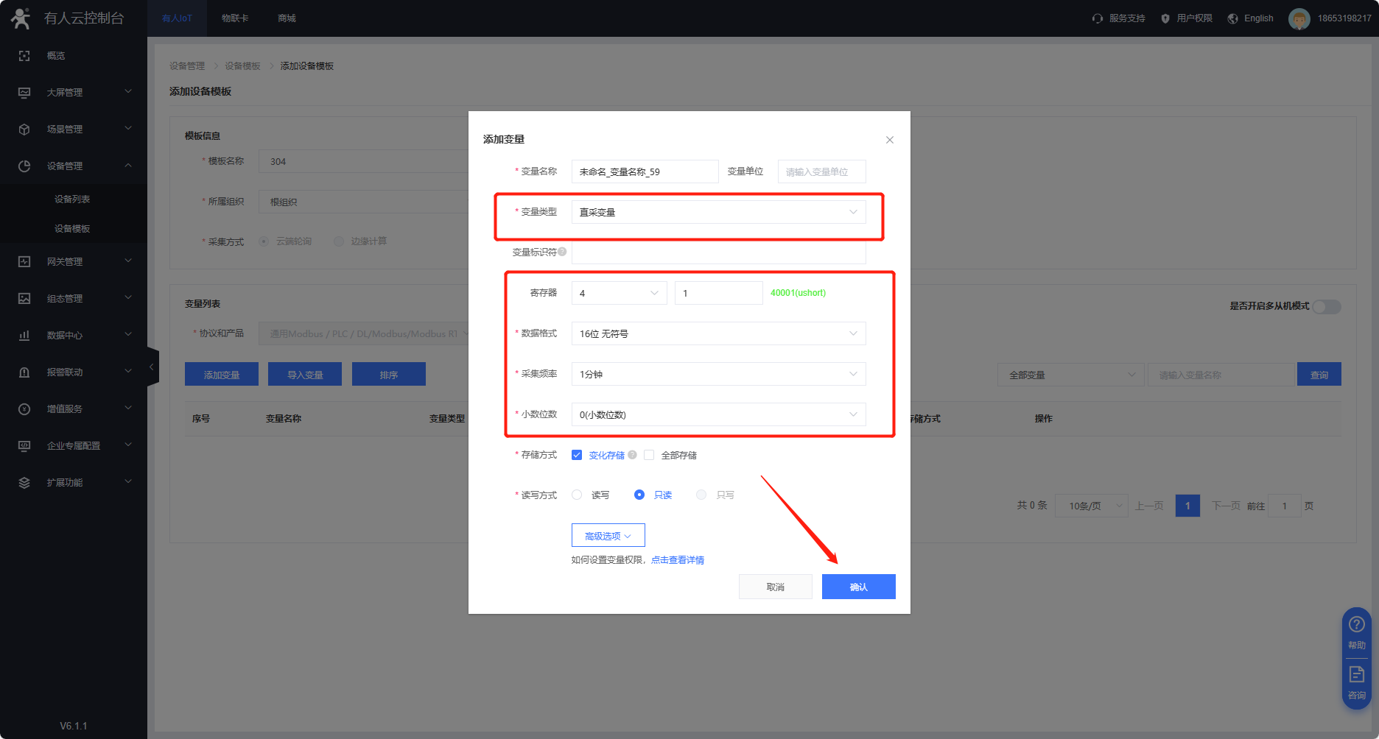
Task: Click the 确认 button in the dialog
Action: (x=858, y=587)
